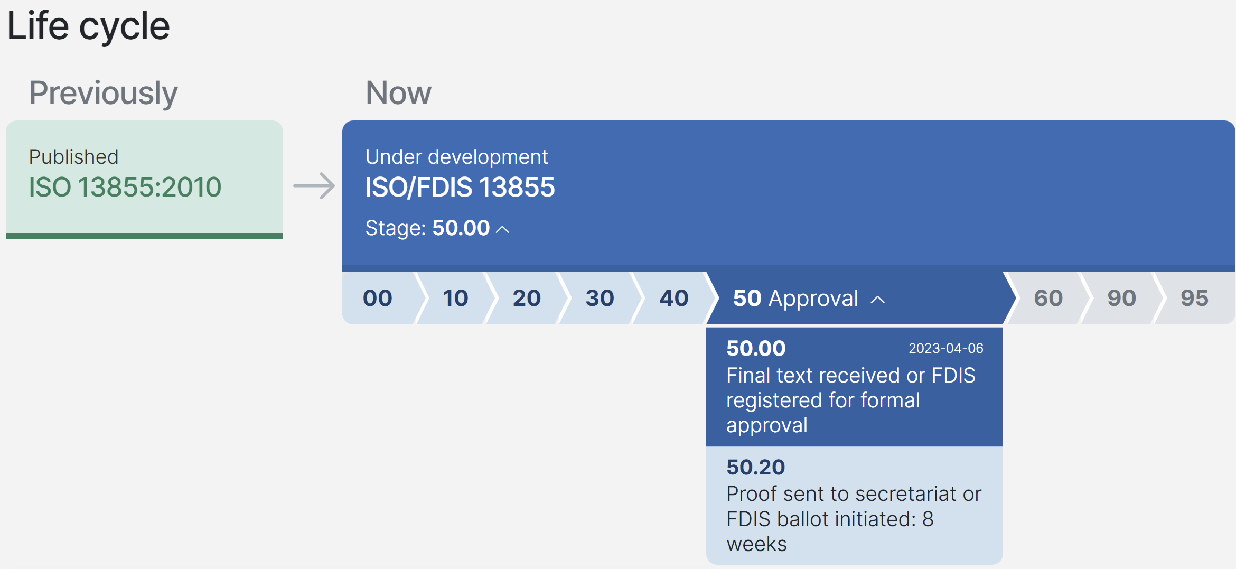Select stage 90 Review chevron
This screenshot has height=569, width=1236.
[1121, 298]
